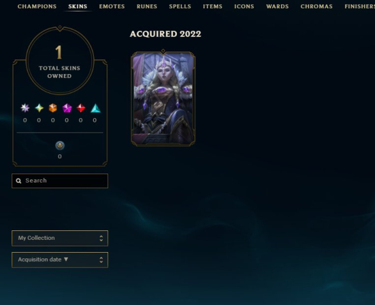Click the magenta pentagon gem icon
Screen dimensions: 375x305
[x=67, y=108]
